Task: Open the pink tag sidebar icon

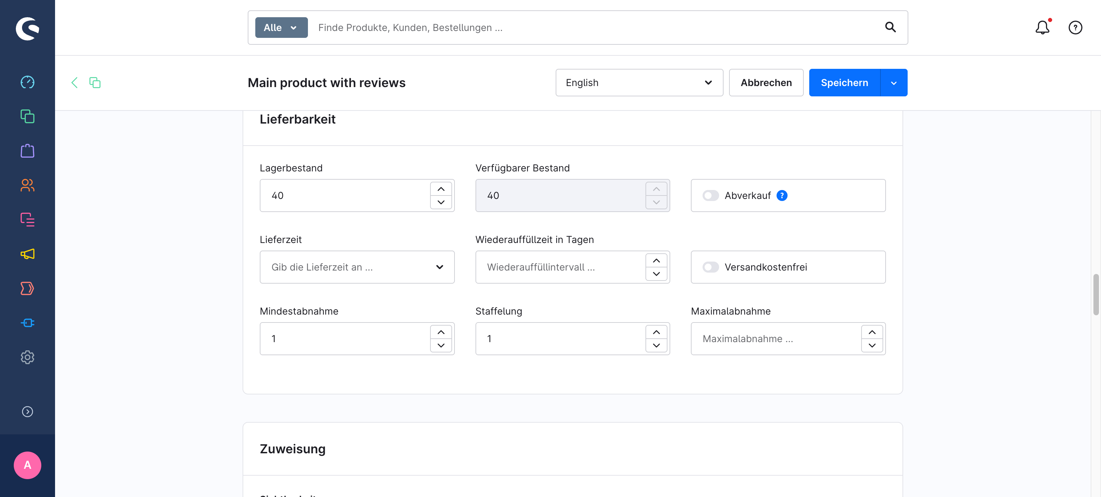Action: pos(28,288)
